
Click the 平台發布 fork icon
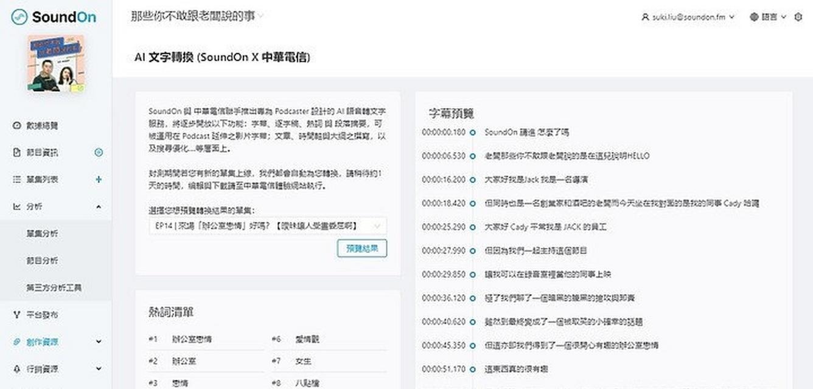(x=16, y=315)
